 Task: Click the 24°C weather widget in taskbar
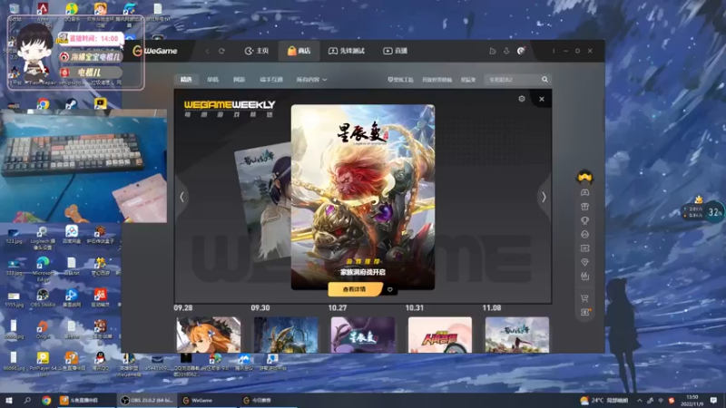[603, 401]
